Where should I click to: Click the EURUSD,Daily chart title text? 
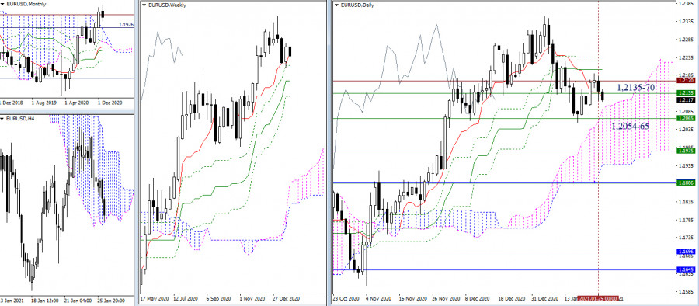coord(357,5)
